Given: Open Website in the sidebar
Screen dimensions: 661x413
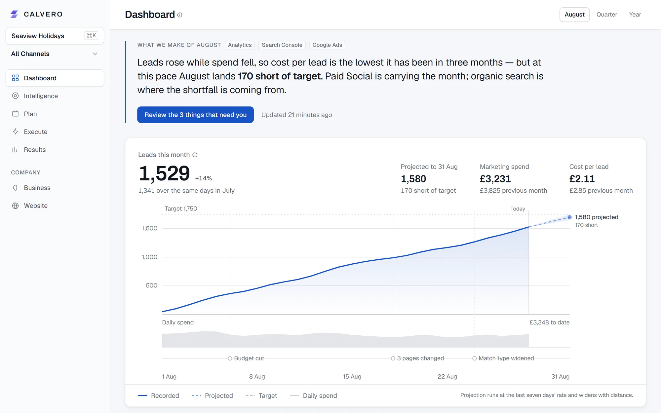Looking at the screenshot, I should [x=55, y=206].
